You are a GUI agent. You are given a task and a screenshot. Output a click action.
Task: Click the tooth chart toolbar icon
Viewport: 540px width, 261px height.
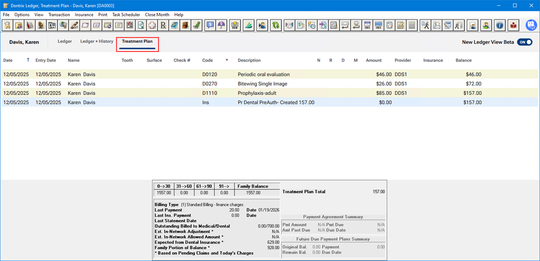coord(7,25)
